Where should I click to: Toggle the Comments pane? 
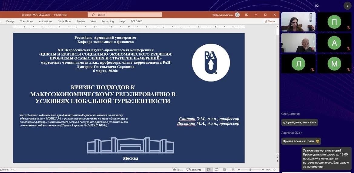(194, 170)
